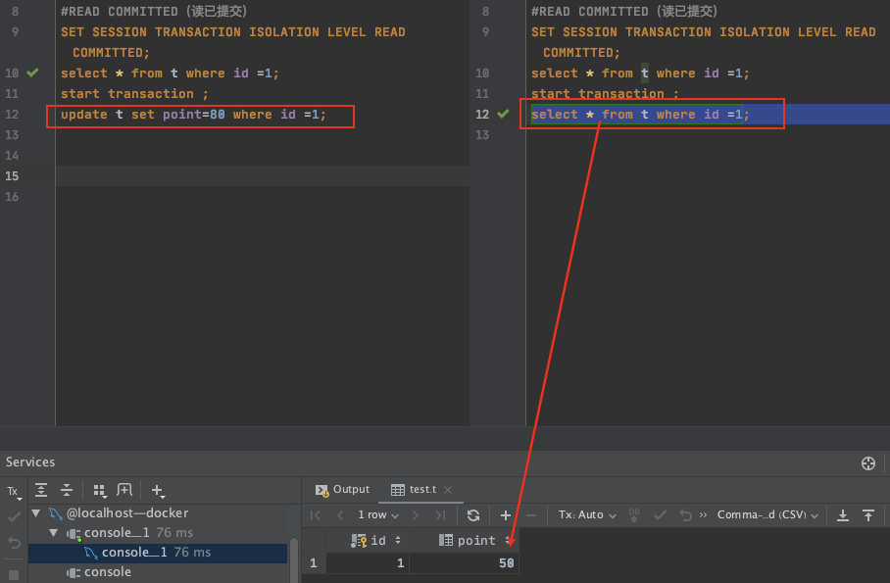This screenshot has width=890, height=583.
Task: Add a new row to result table
Action: coord(505,514)
